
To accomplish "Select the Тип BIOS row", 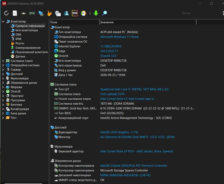I will tap(123, 113).
